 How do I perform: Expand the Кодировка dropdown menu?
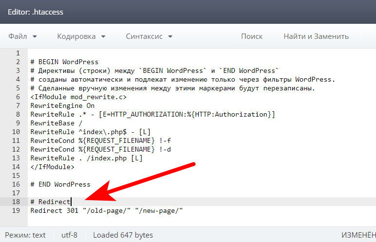[81, 36]
